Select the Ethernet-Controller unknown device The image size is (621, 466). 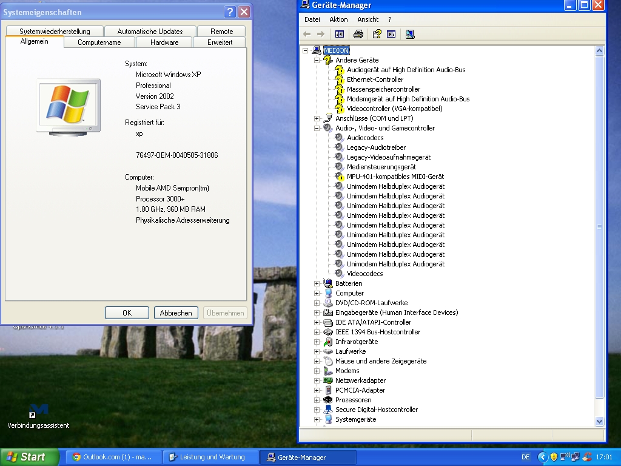[375, 79]
